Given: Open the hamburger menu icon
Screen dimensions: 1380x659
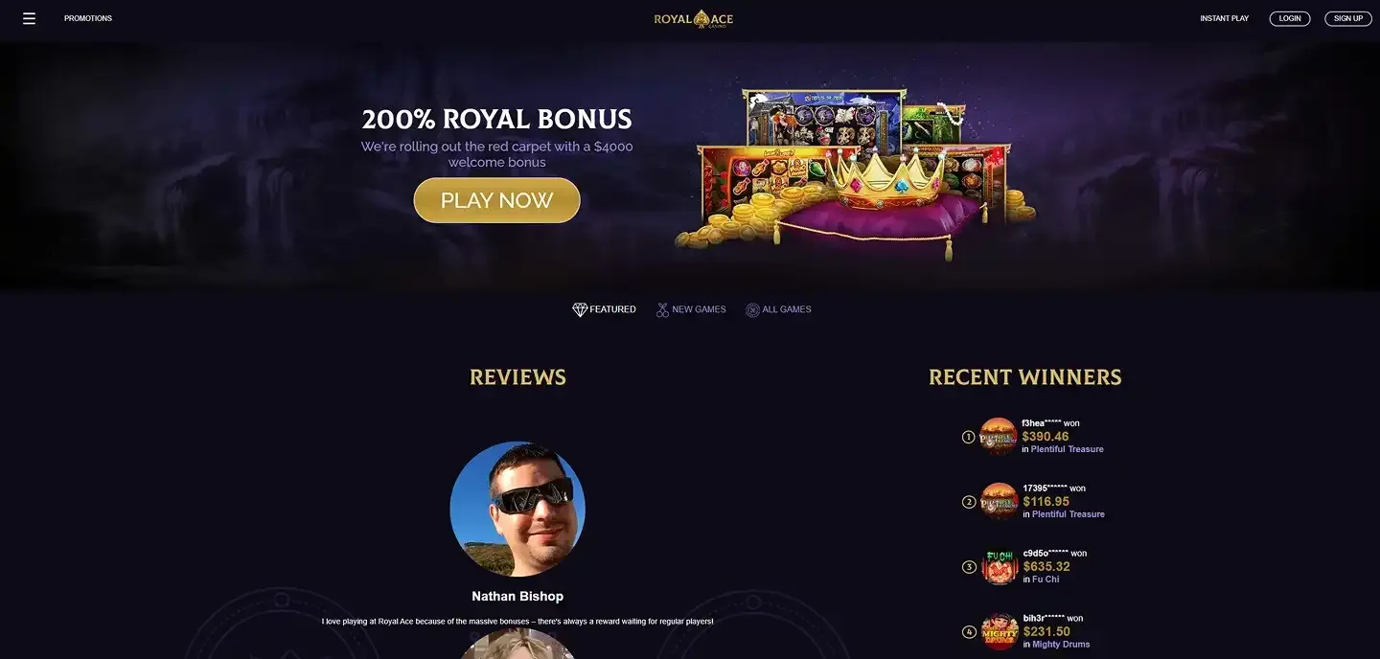Looking at the screenshot, I should pos(29,18).
